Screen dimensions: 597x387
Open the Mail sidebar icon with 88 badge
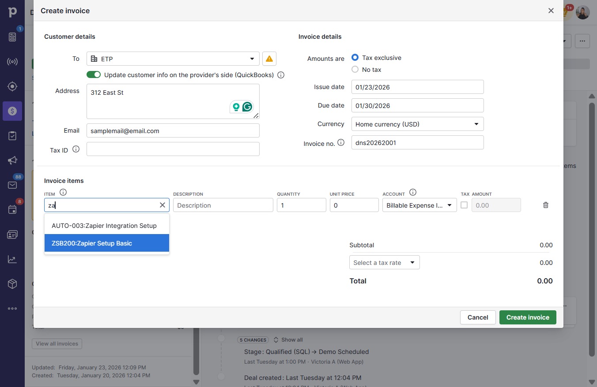point(12,185)
